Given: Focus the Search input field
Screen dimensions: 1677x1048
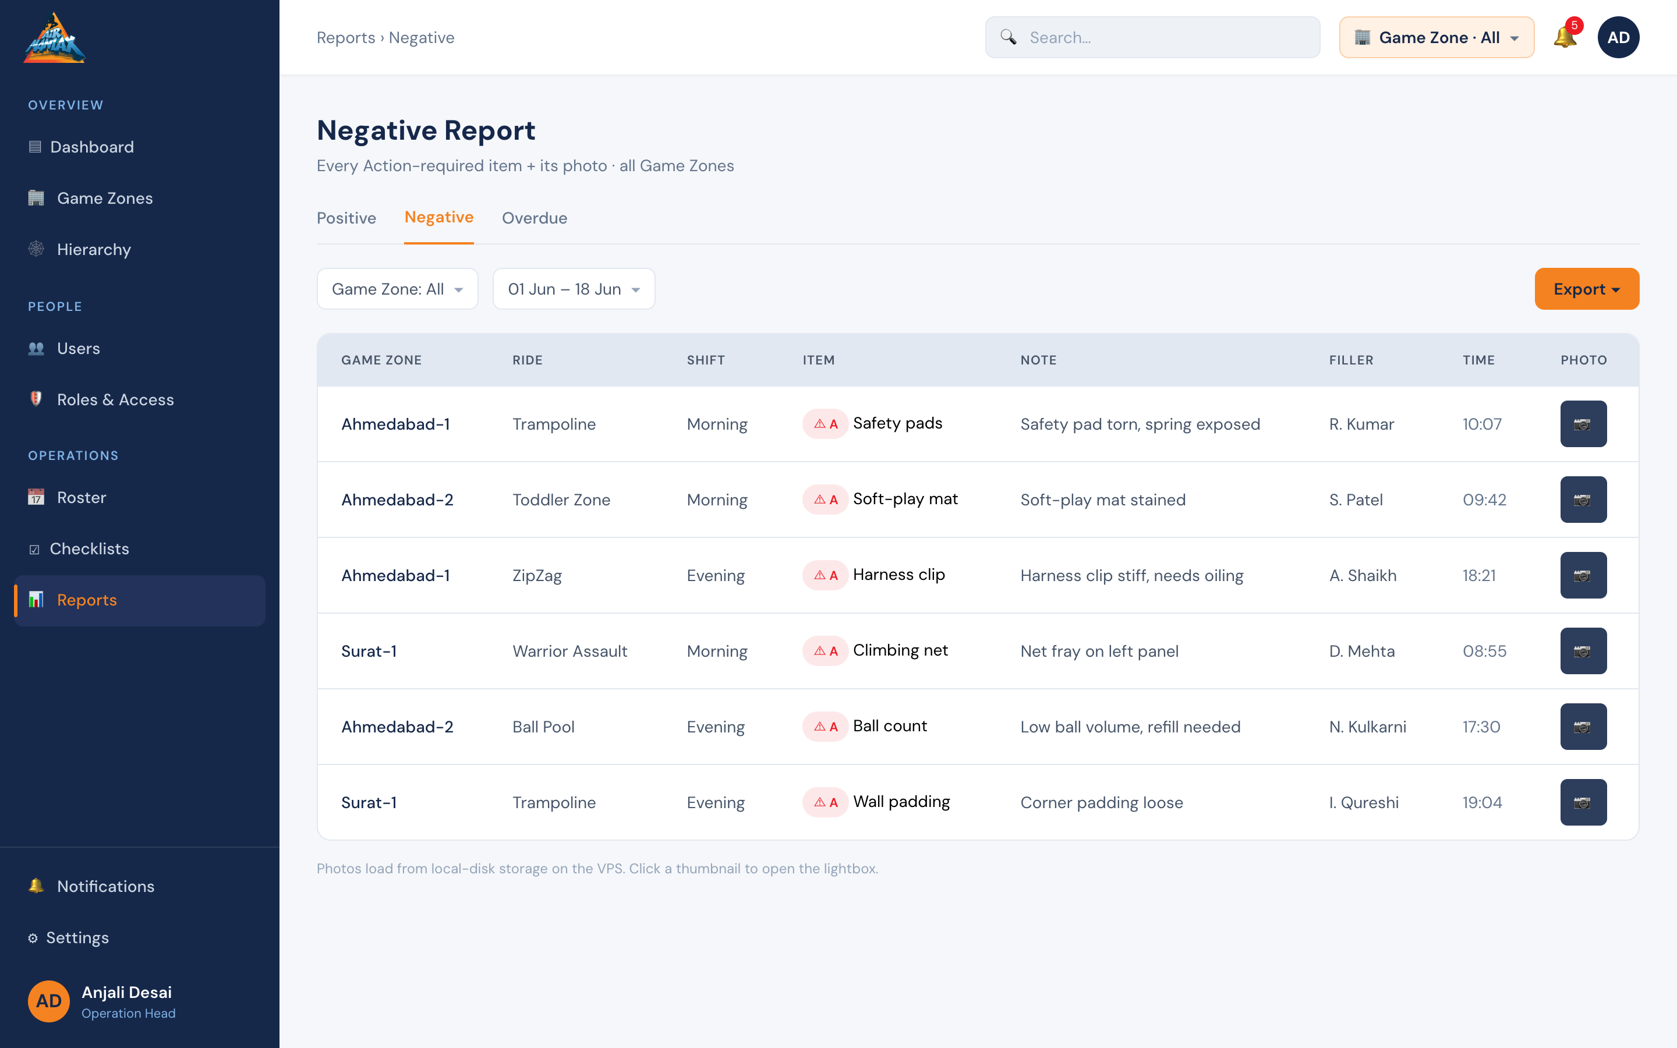Looking at the screenshot, I should coord(1152,37).
